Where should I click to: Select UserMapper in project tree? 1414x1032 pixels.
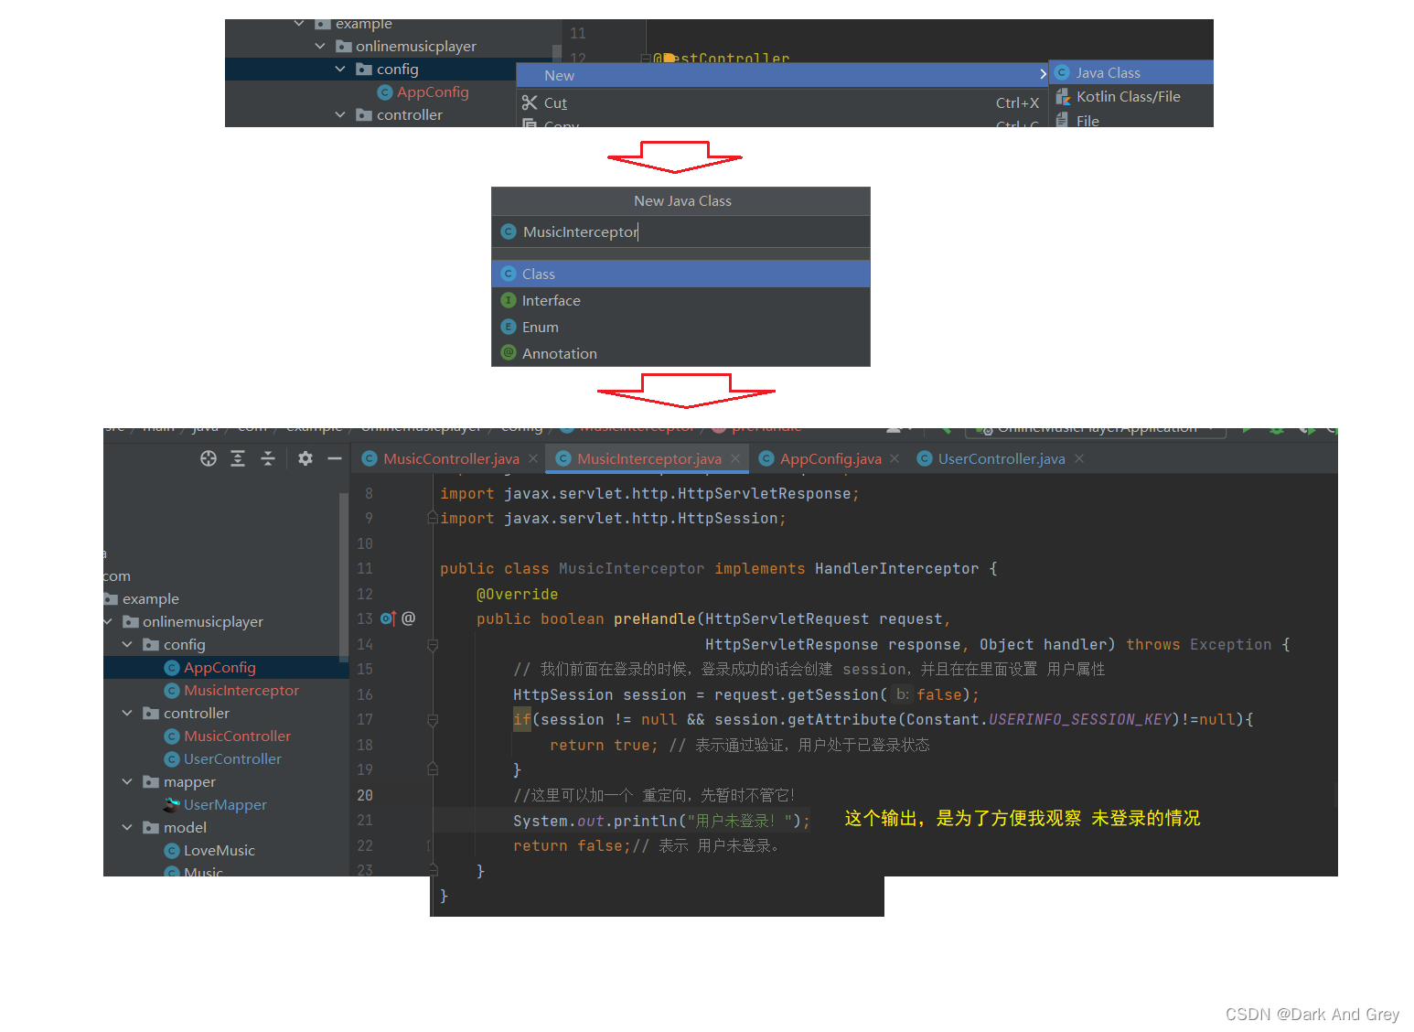tap(225, 804)
